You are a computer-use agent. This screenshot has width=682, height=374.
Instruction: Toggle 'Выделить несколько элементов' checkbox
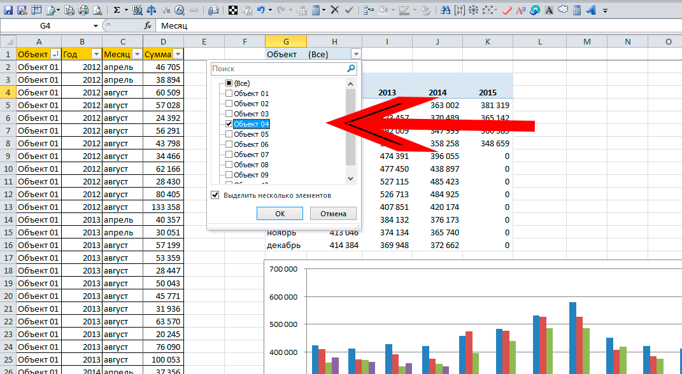(215, 195)
